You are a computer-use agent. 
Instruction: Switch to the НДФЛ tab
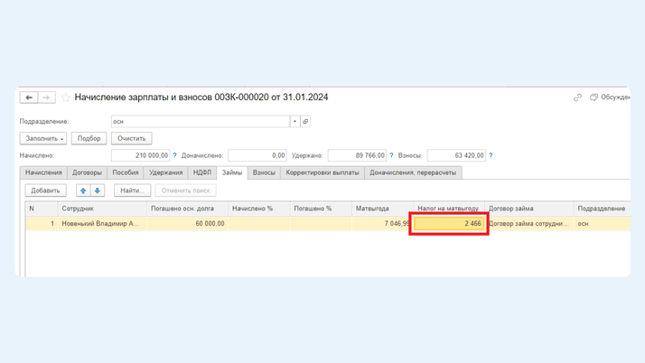pos(202,172)
